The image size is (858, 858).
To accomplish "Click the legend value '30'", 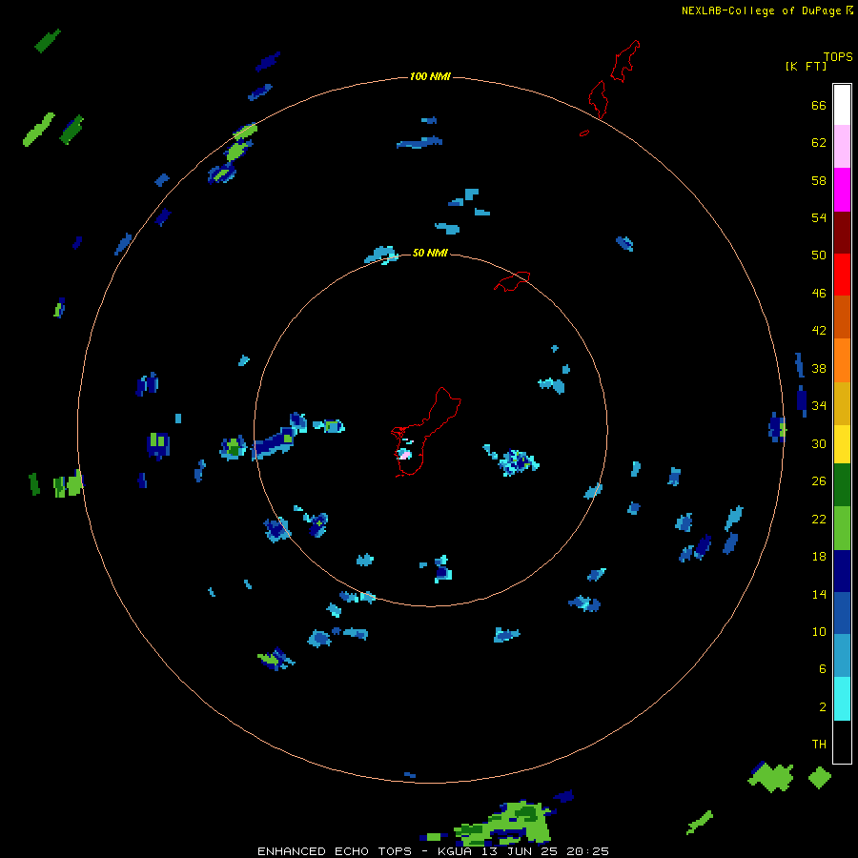I will (x=819, y=443).
